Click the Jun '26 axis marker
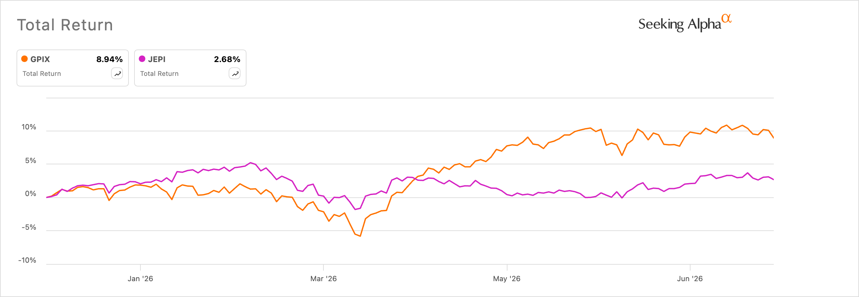The width and height of the screenshot is (859, 297). (x=690, y=279)
